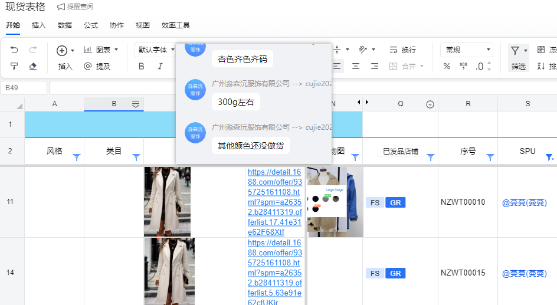
Task: Click the percent format icon
Action: pos(447,66)
